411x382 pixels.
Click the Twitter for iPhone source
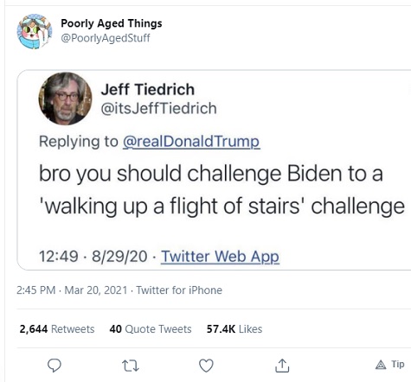(179, 290)
